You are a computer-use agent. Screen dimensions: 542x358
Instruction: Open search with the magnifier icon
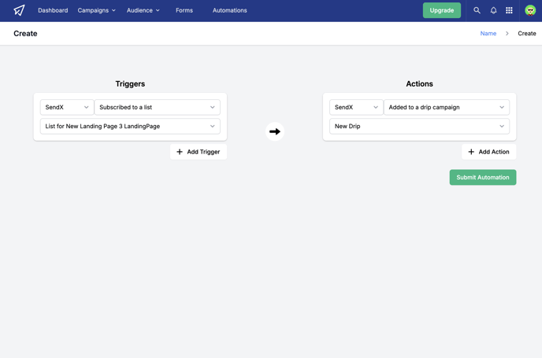pyautogui.click(x=477, y=10)
